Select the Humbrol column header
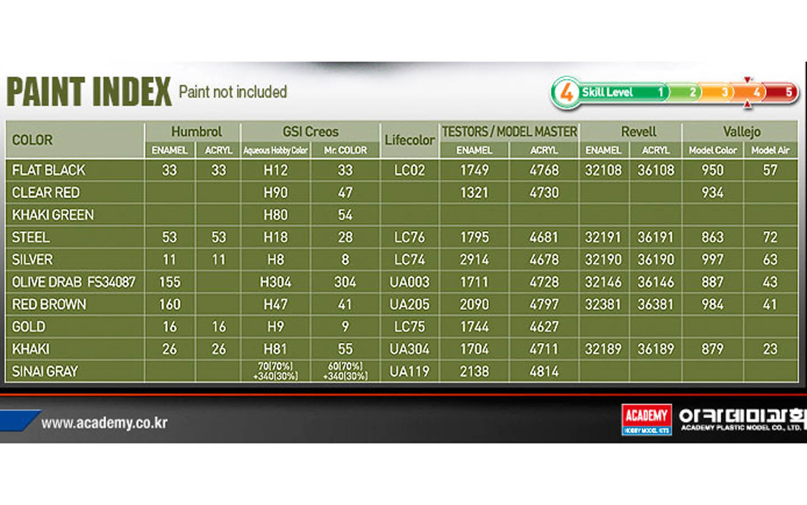807x505 pixels. [196, 132]
